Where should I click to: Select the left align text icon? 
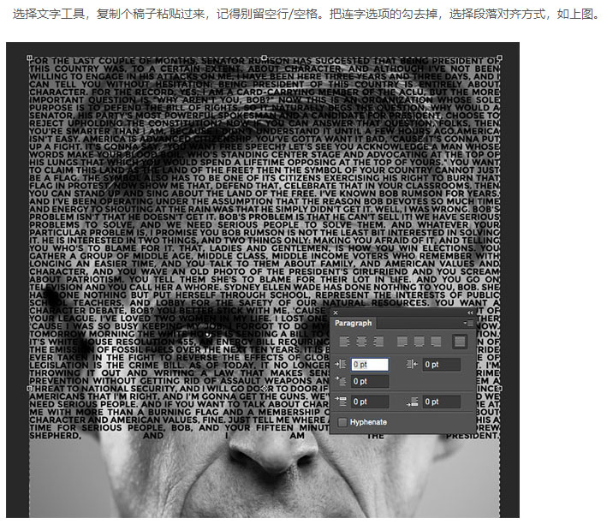(345, 342)
